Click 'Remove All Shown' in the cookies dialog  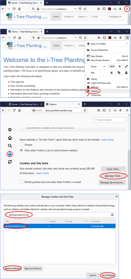click(x=33, y=269)
